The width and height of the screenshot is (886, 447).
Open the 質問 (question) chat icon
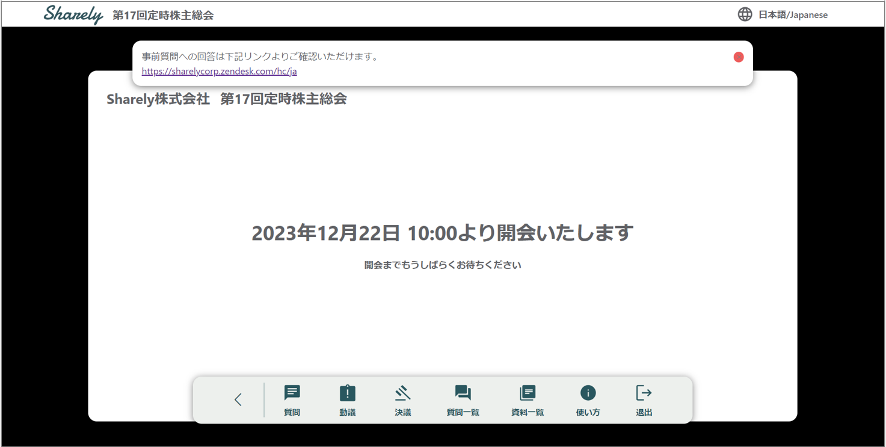point(292,393)
